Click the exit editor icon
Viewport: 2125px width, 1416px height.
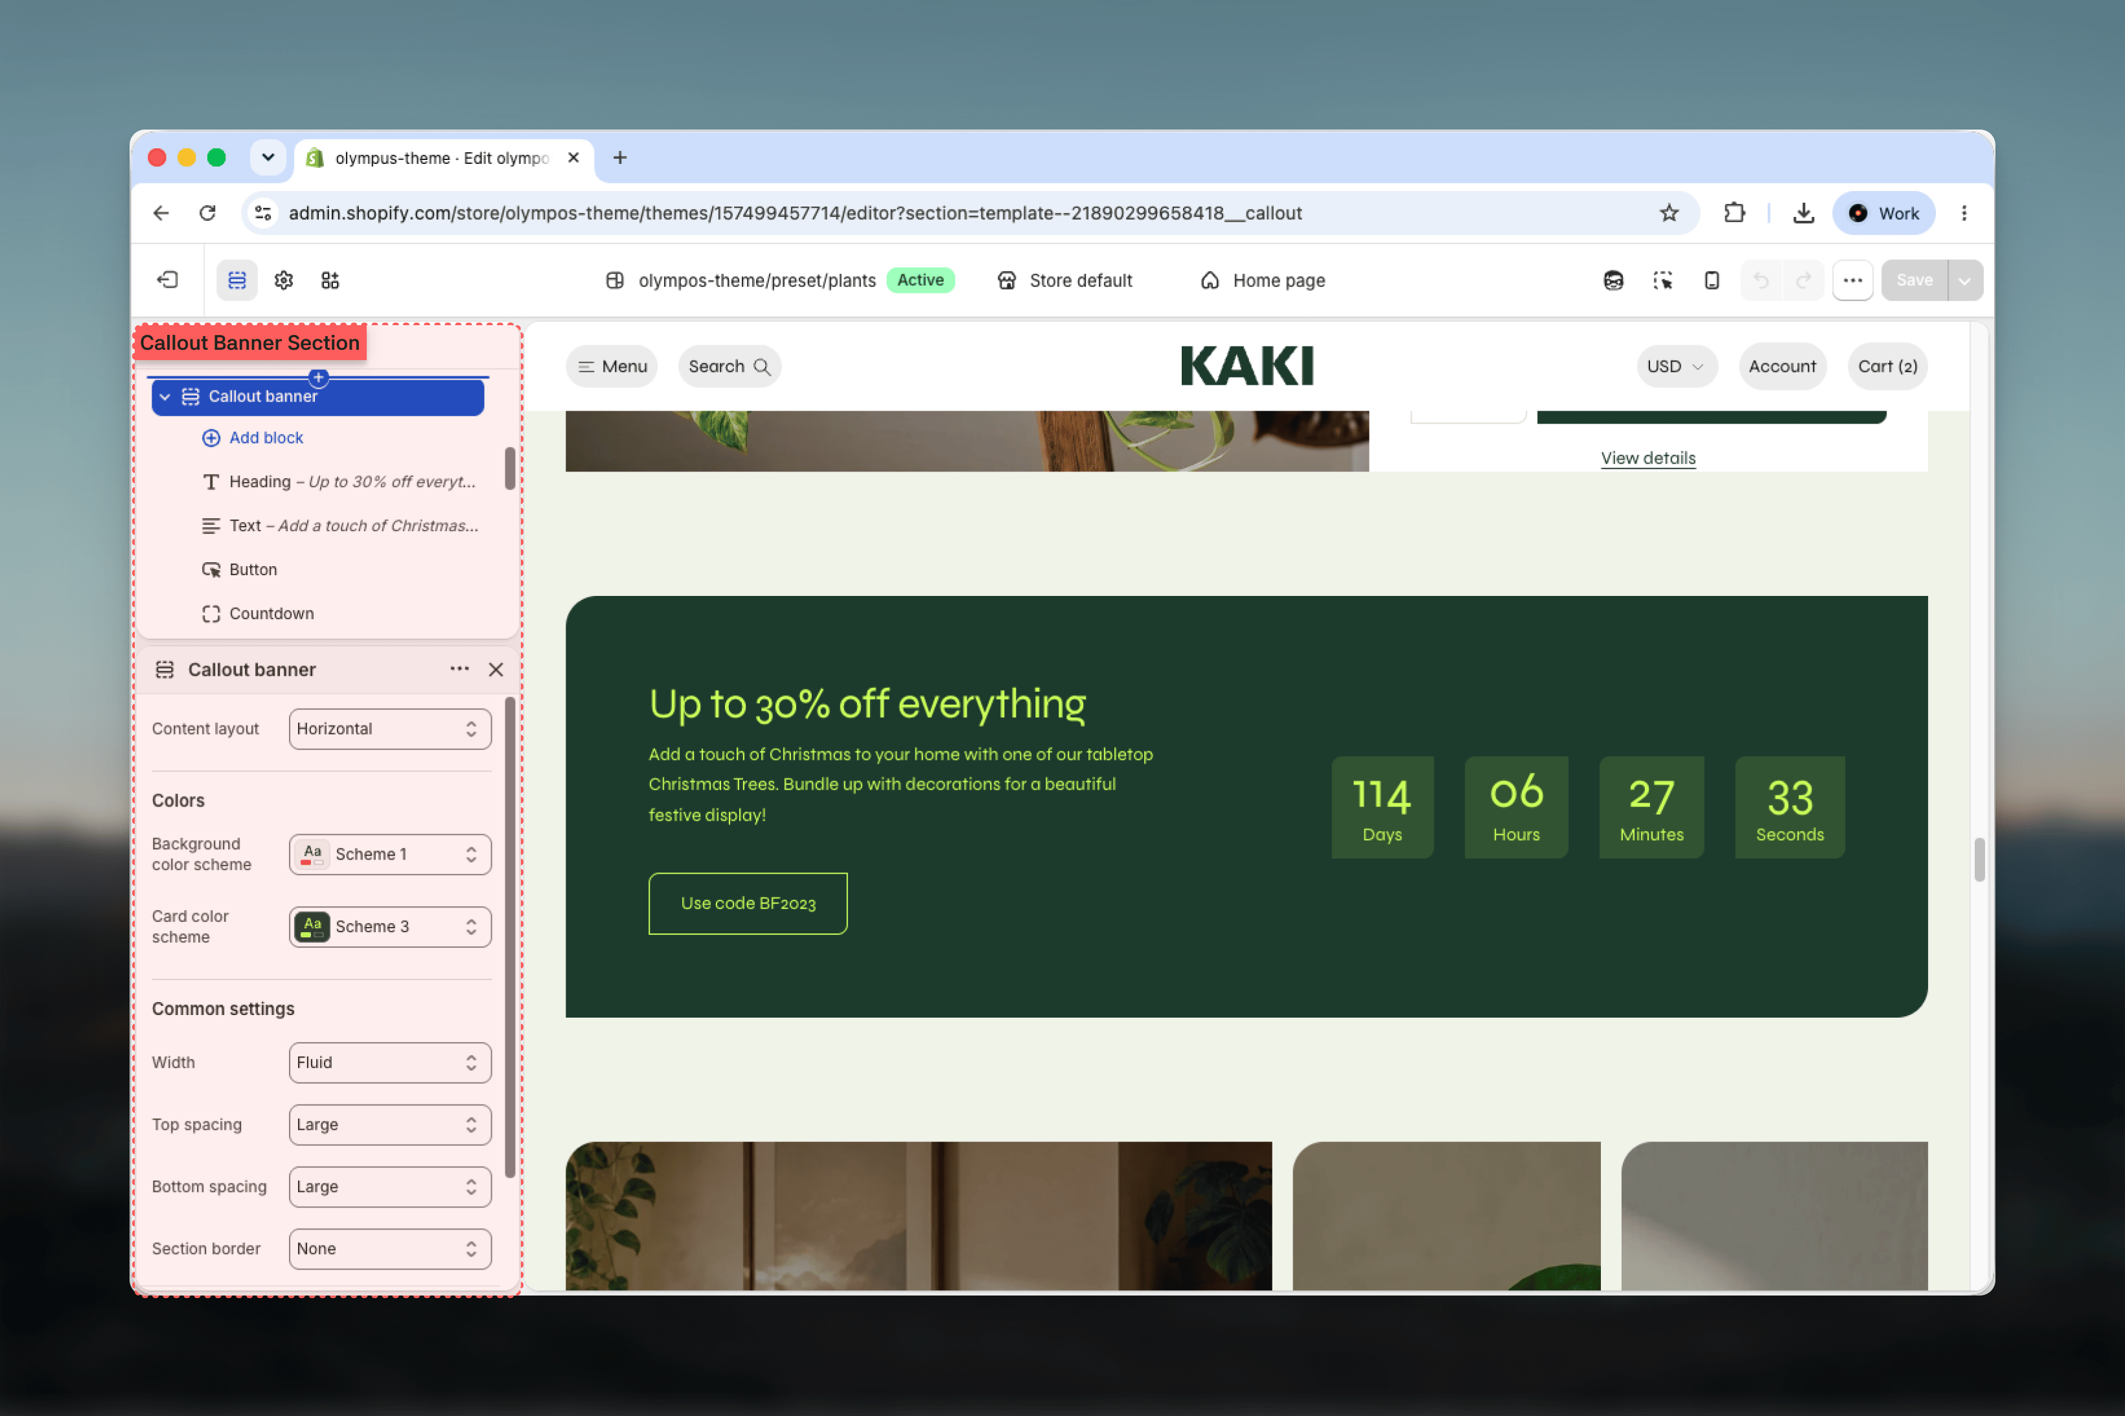pos(168,280)
